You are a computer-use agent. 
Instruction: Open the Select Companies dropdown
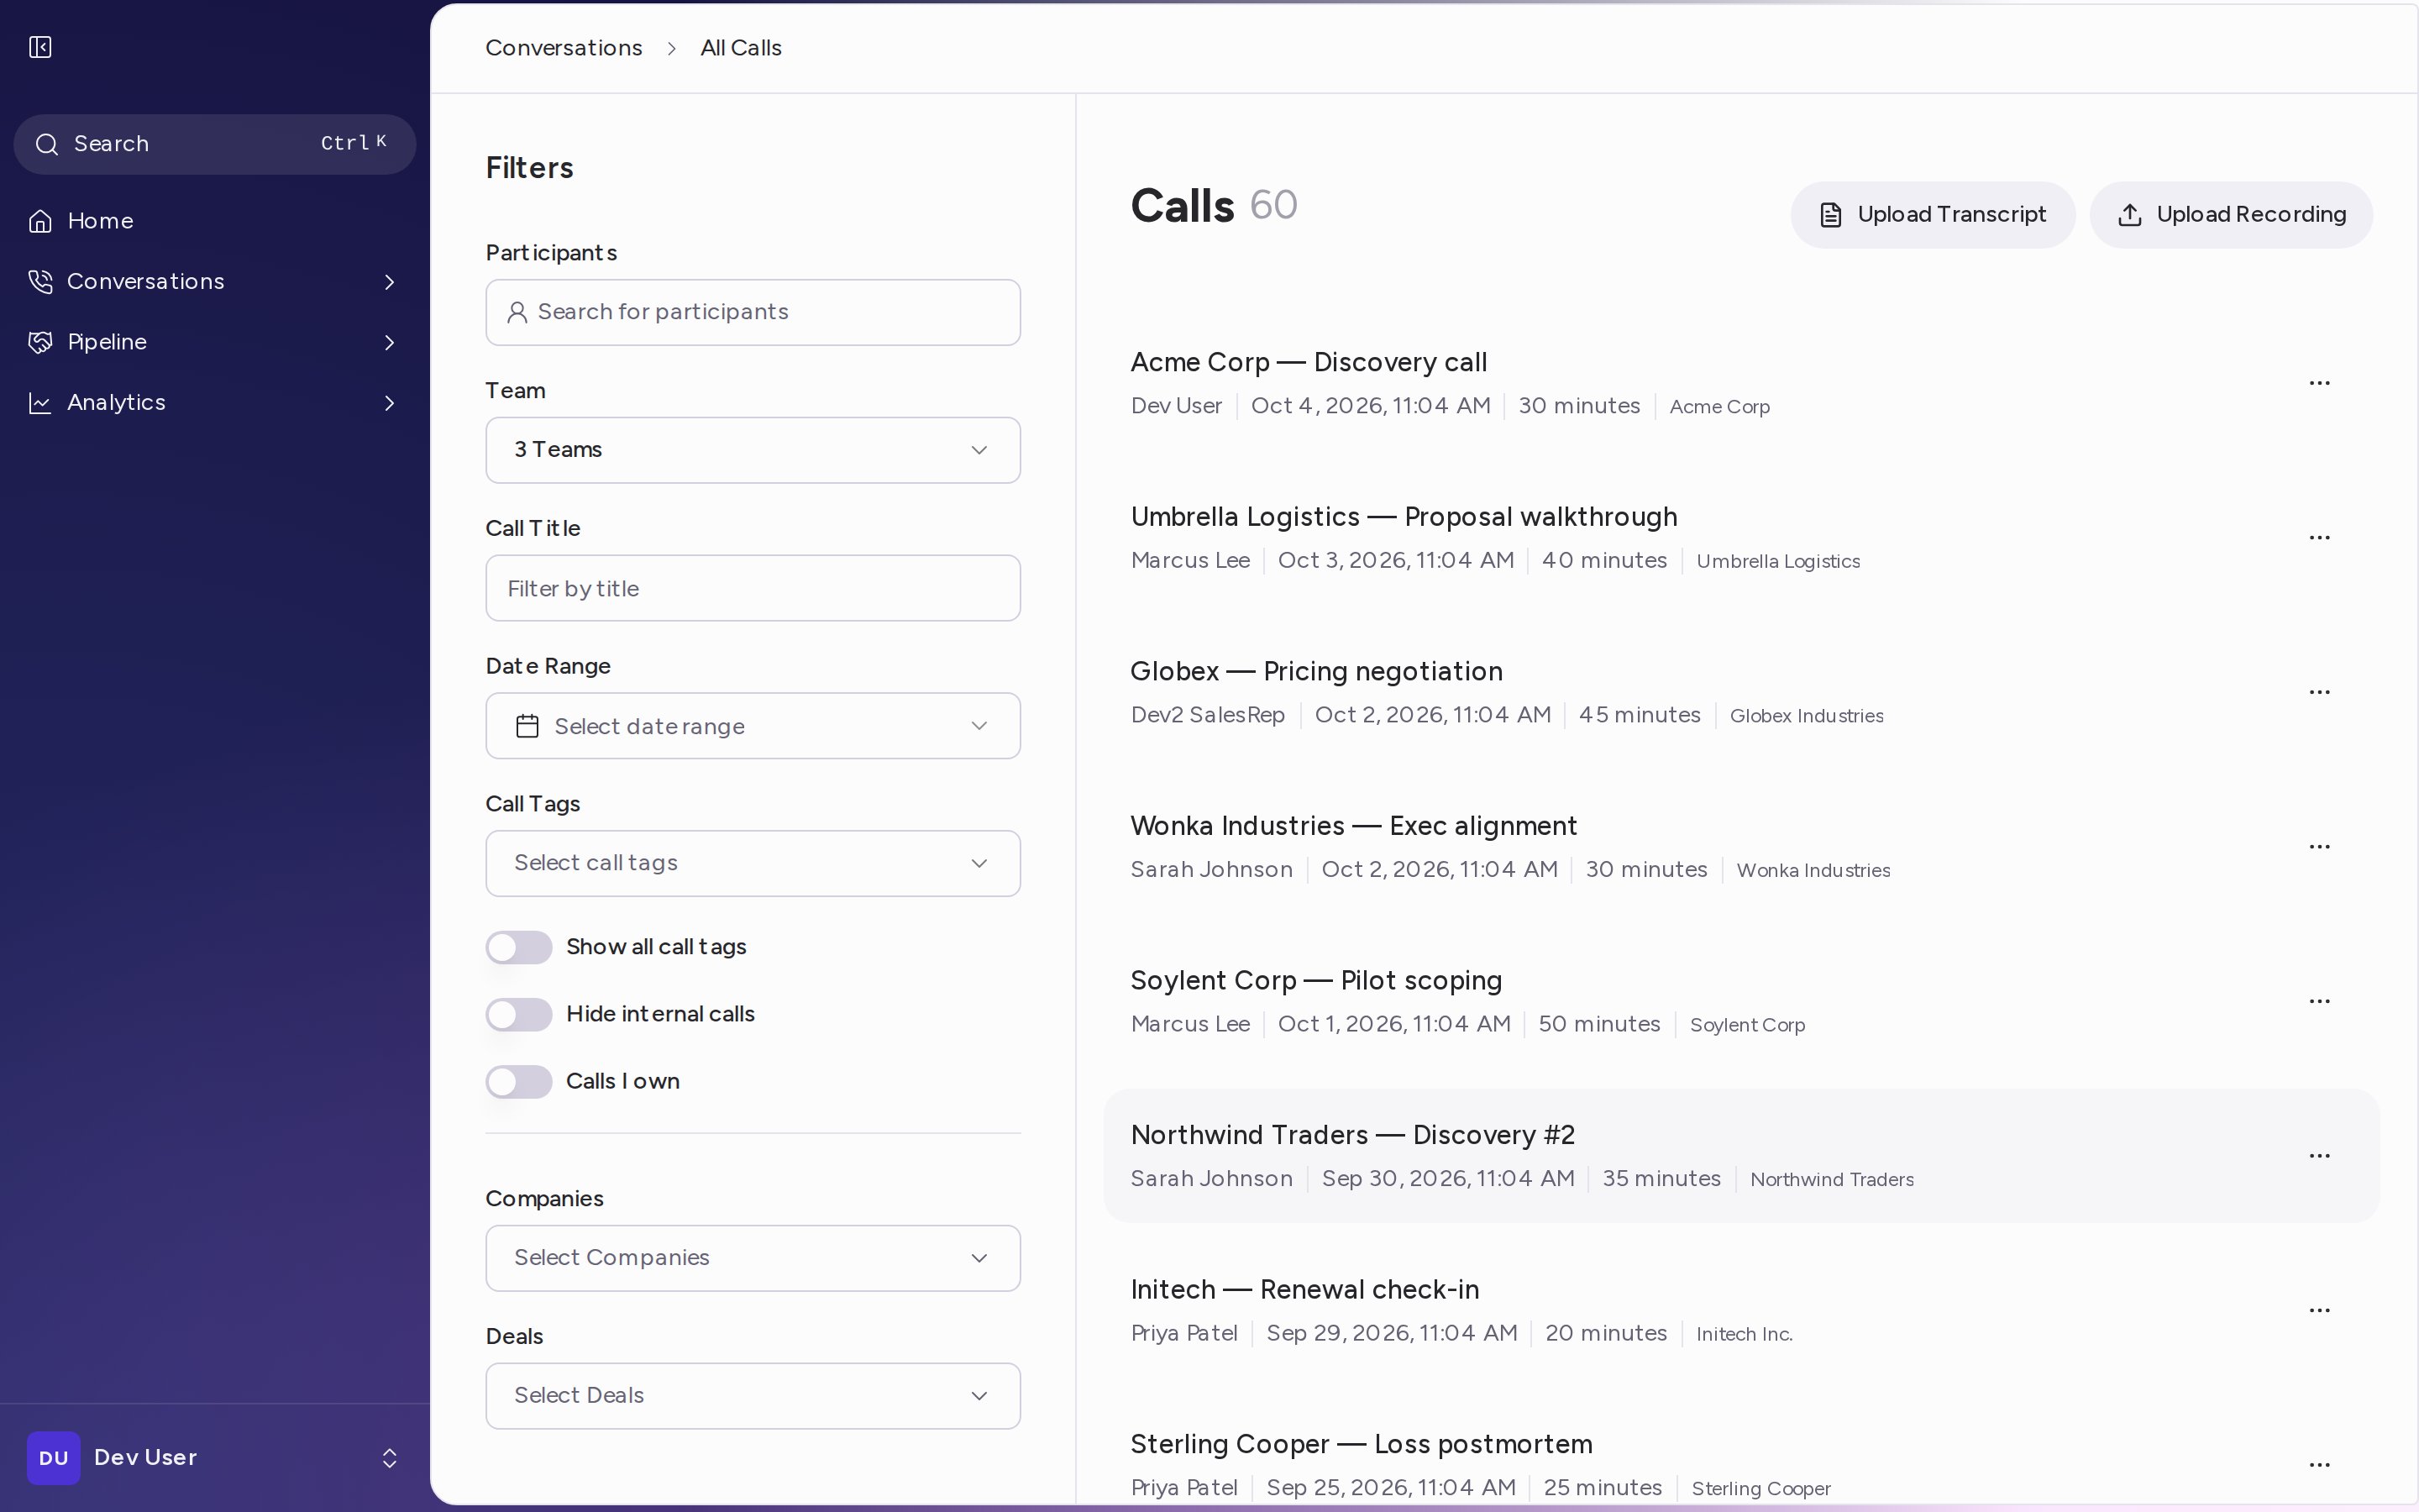pos(753,1258)
